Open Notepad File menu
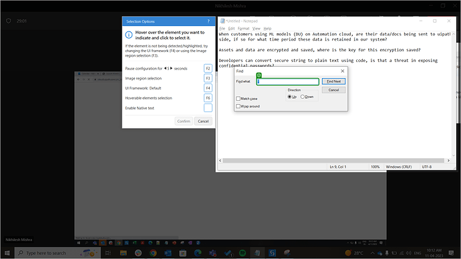 click(x=222, y=29)
